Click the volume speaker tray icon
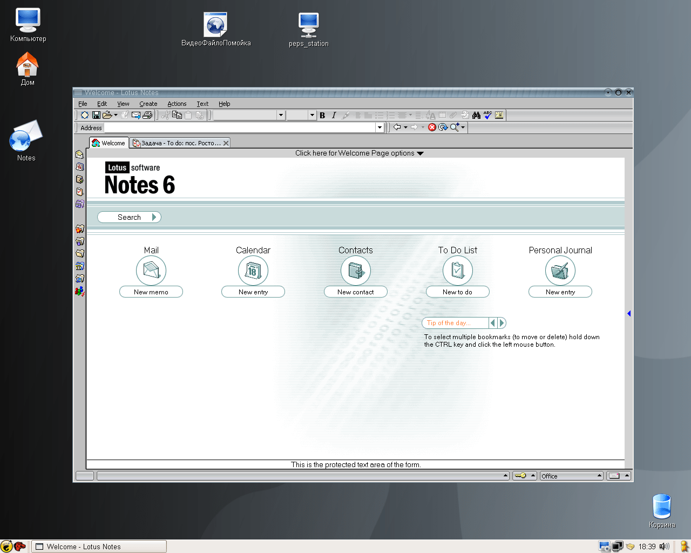The height and width of the screenshot is (553, 691). [664, 547]
